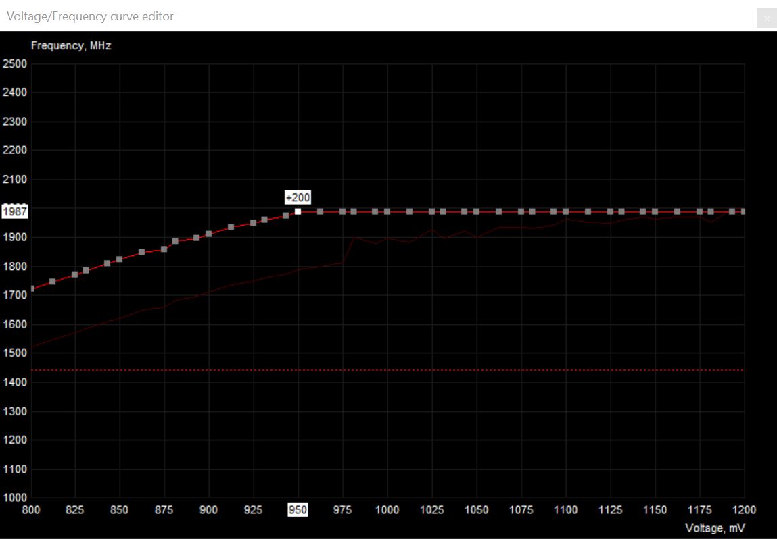
Task: Select the highlighted white curve point at 950 mV
Action: (x=298, y=211)
